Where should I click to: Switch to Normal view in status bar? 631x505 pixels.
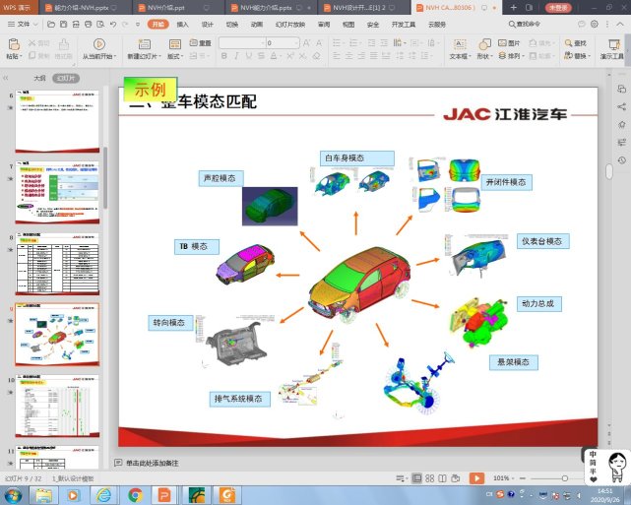[417, 478]
